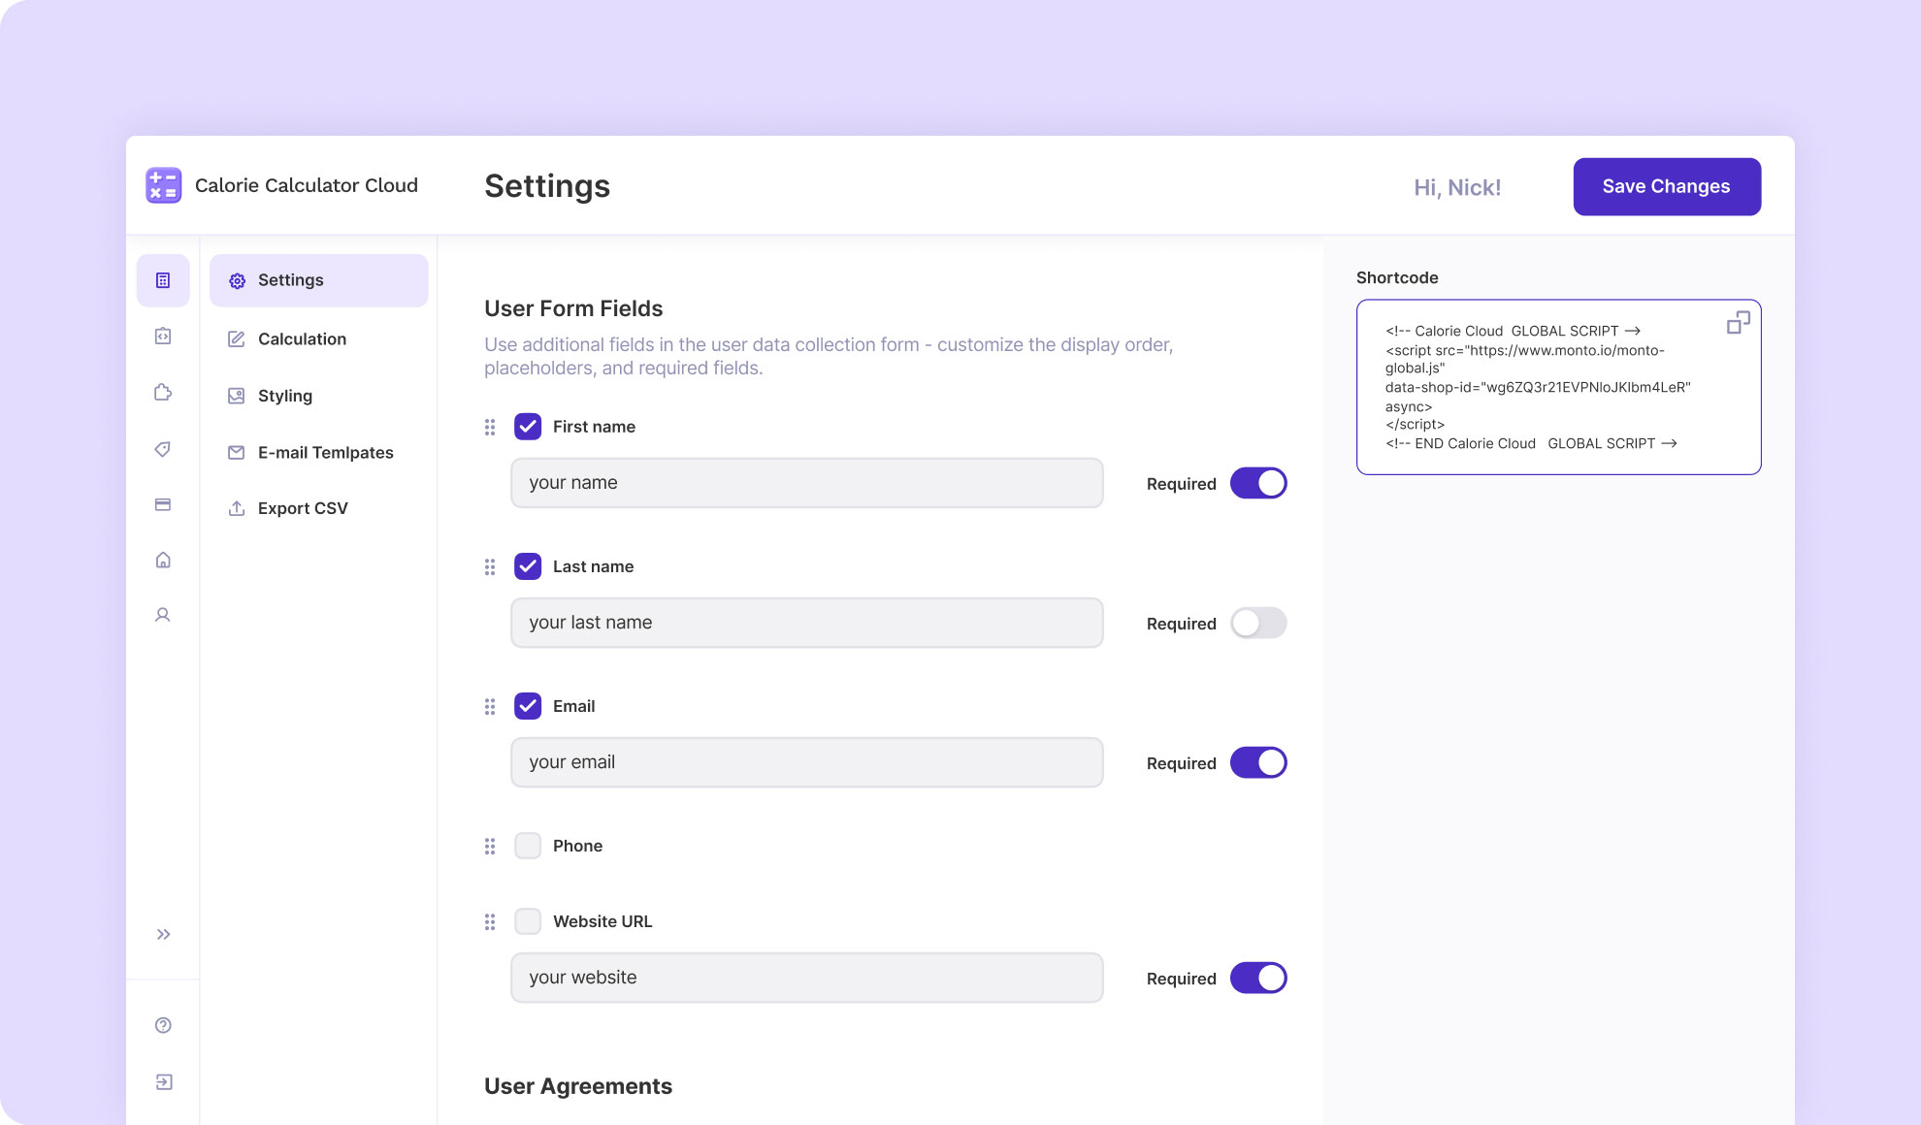Viewport: 1921px width, 1125px height.
Task: Click the dashboard grid icon in sidebar
Action: click(x=162, y=280)
